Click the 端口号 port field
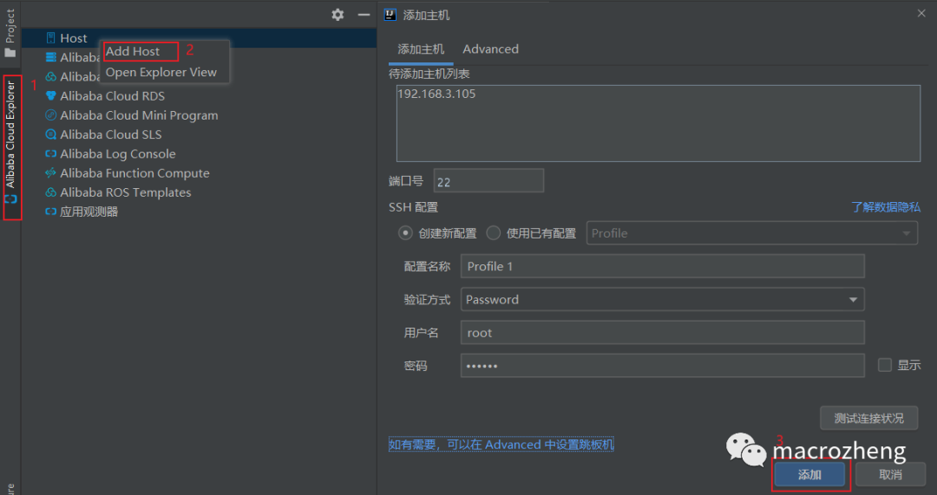This screenshot has width=937, height=495. pyautogui.click(x=488, y=181)
